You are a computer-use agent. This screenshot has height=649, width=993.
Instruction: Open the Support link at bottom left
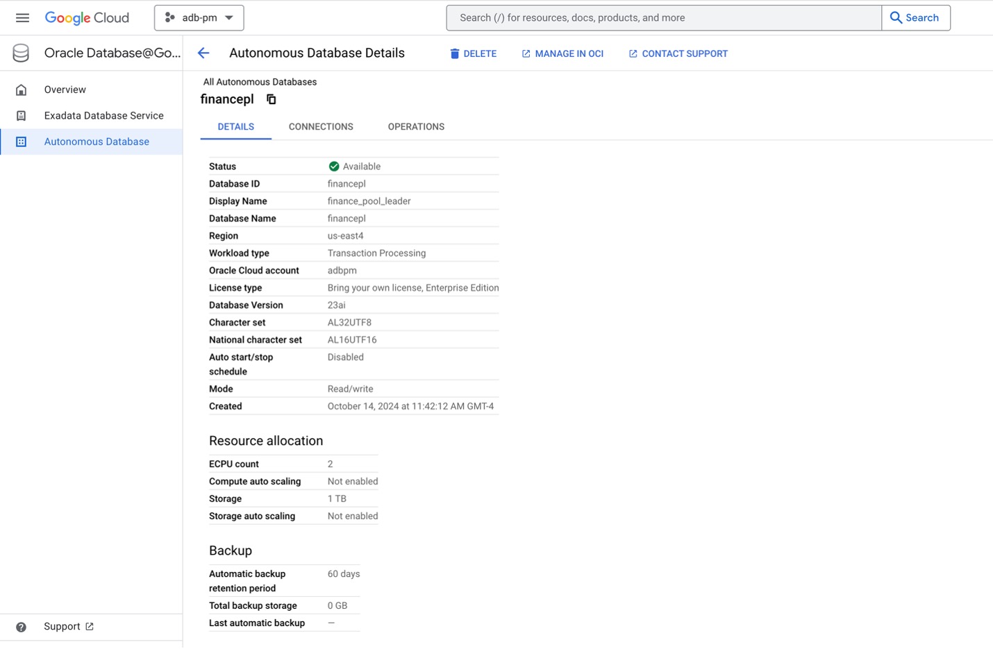coord(62,626)
